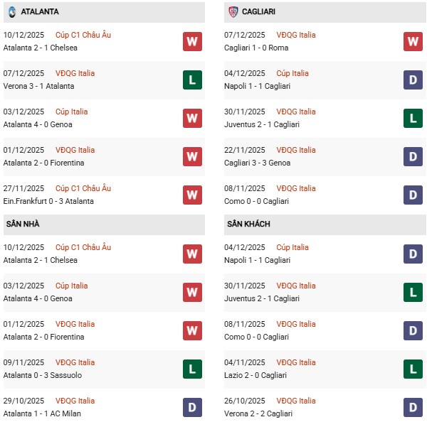
Task: Click the L badge for Verona 3-1 Atalanta
Action: pyautogui.click(x=192, y=80)
